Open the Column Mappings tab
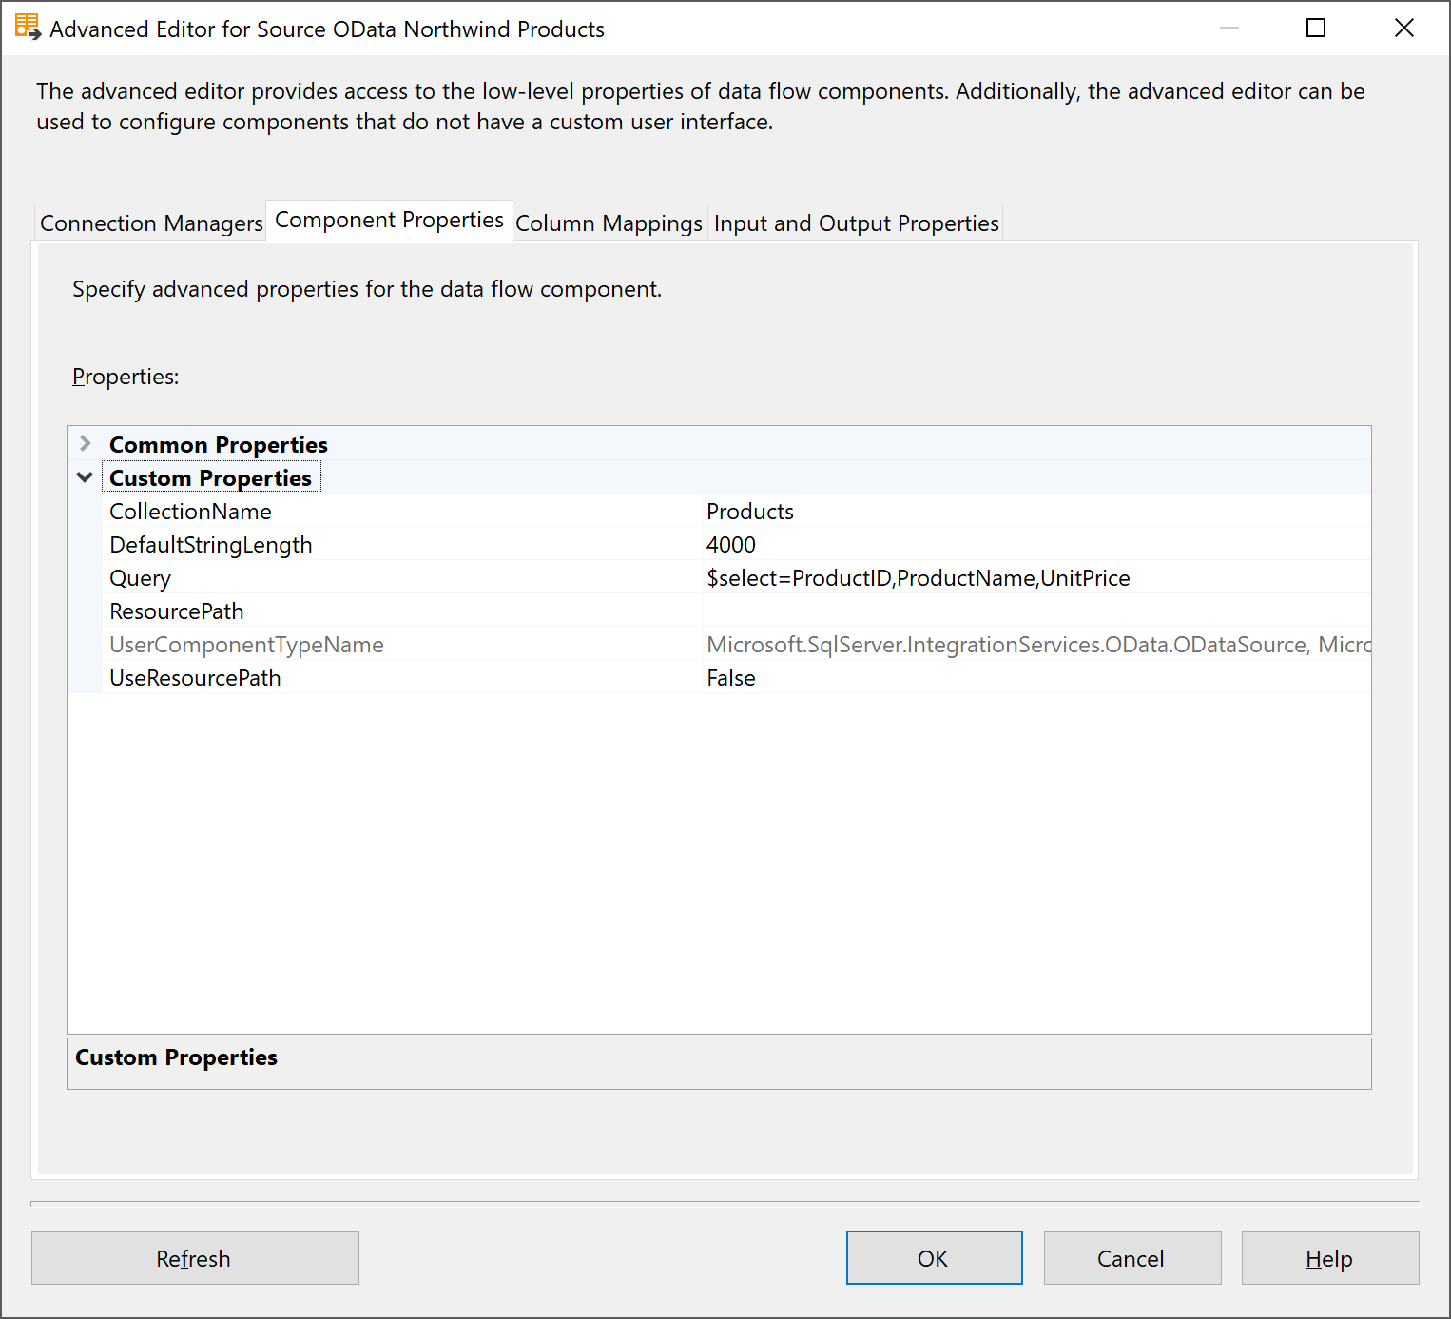 click(x=609, y=223)
